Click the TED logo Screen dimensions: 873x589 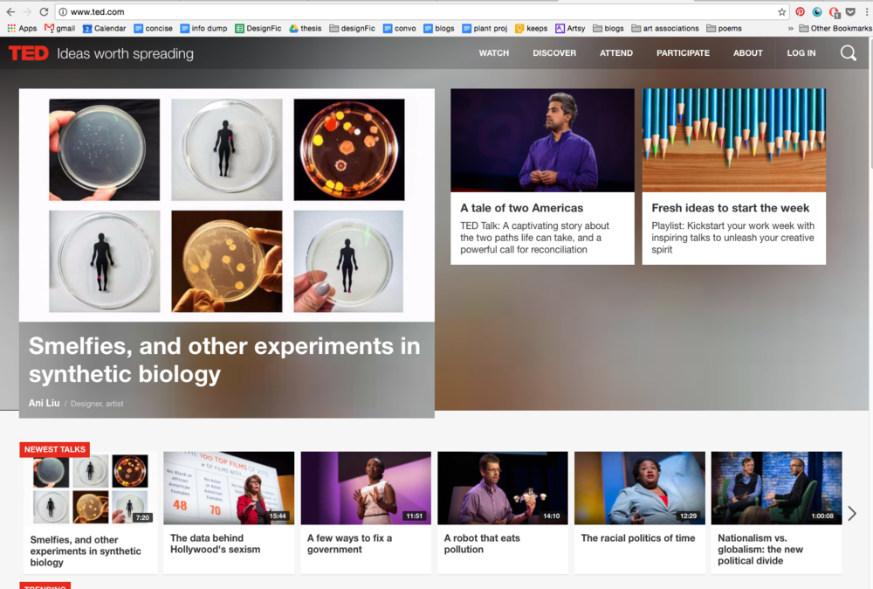coord(29,53)
